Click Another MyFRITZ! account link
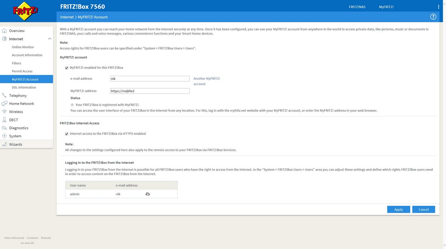The height and width of the screenshot is (249, 446). pos(207,81)
